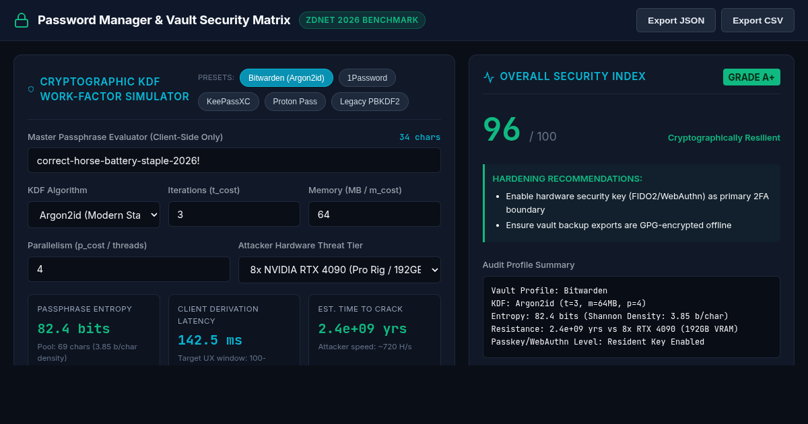Click the pulse icon next to Overall Security Index
The height and width of the screenshot is (424, 808).
[489, 77]
